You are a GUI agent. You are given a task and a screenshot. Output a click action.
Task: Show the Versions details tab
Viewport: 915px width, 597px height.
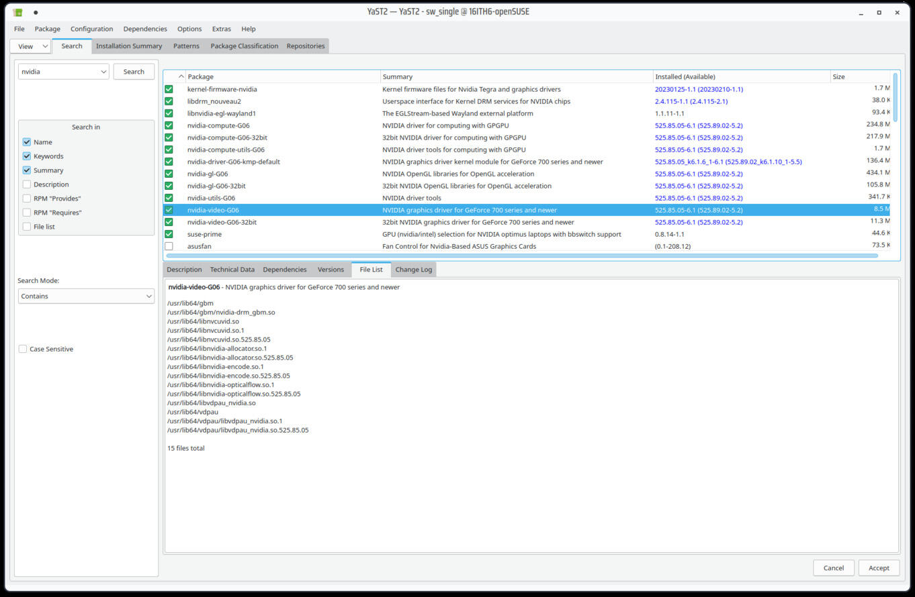(331, 270)
